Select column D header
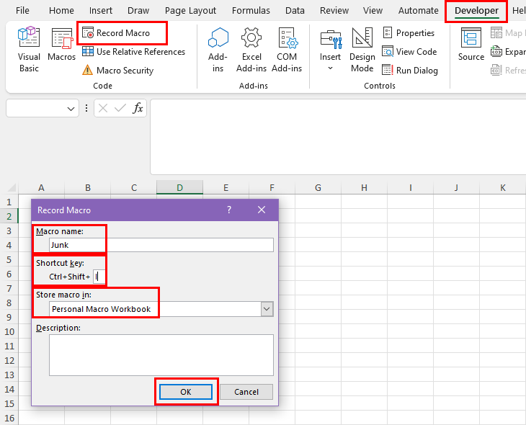 click(180, 187)
